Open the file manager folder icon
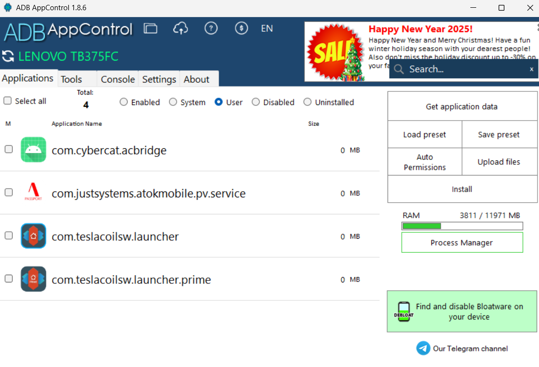This screenshot has height=367, width=539. [150, 28]
